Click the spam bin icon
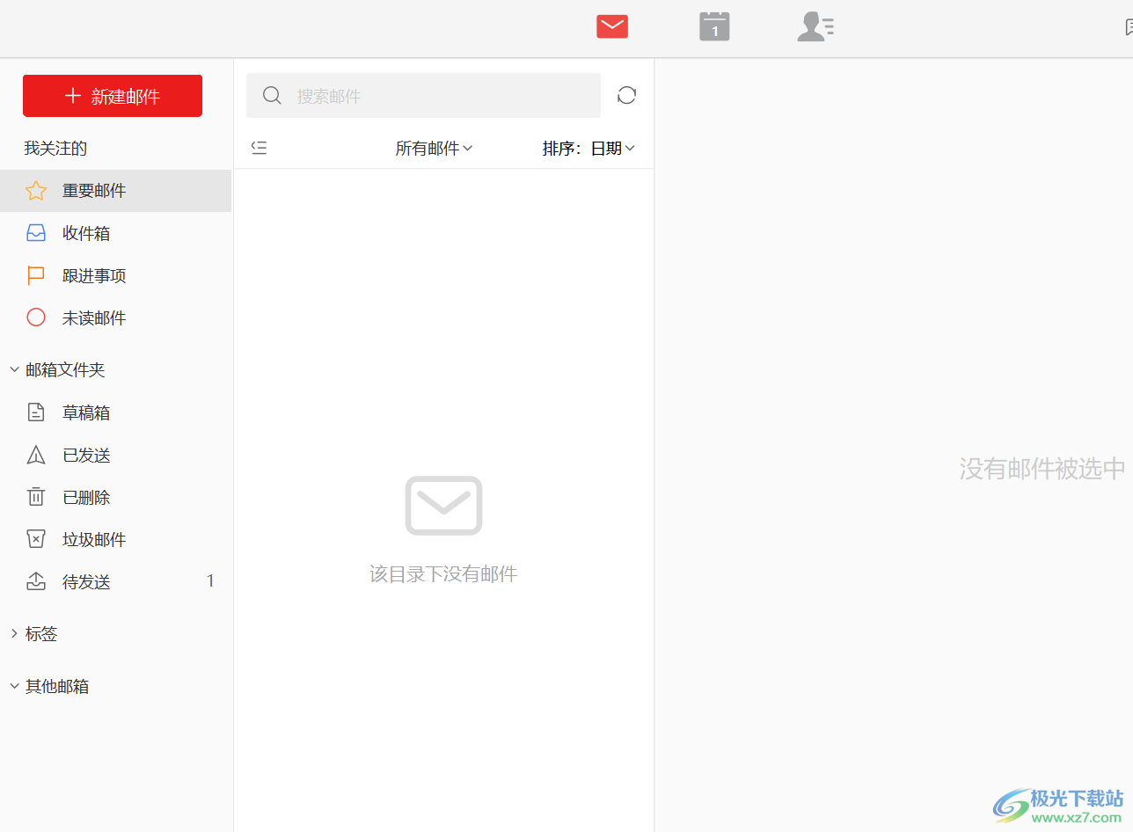Viewport: 1133px width, 832px height. click(x=36, y=539)
